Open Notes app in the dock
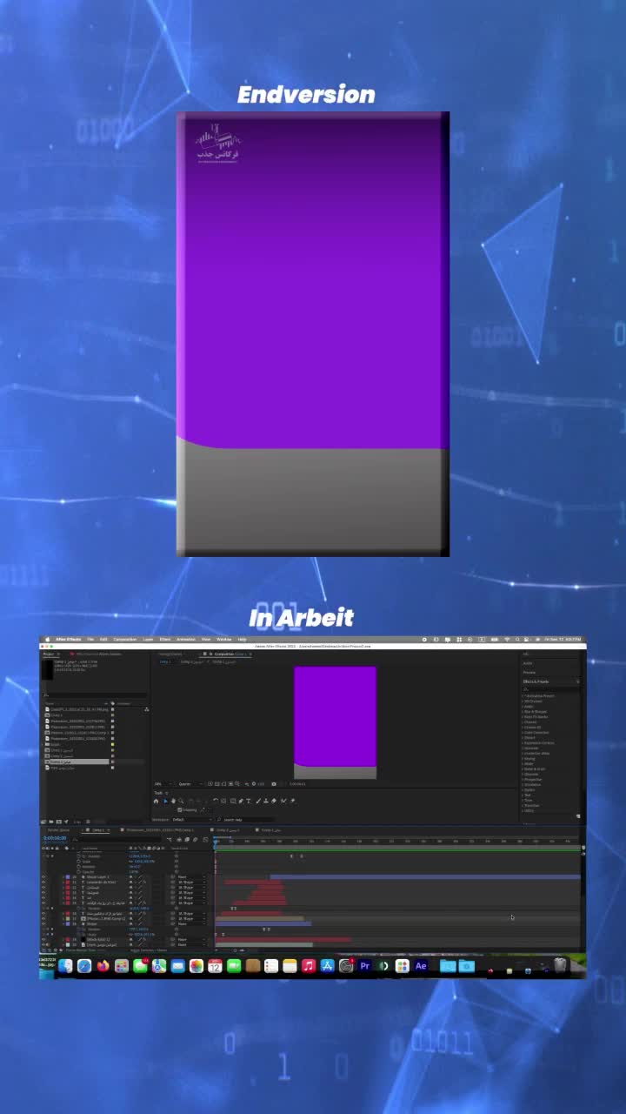The image size is (626, 1114). point(290,966)
